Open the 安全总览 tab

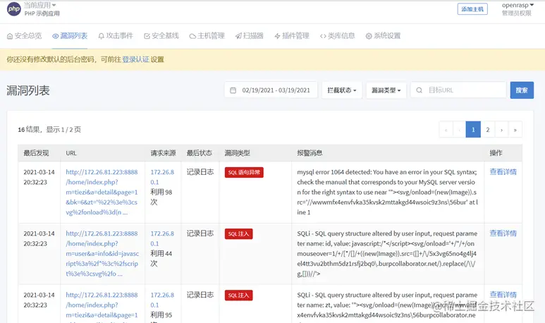coord(25,36)
